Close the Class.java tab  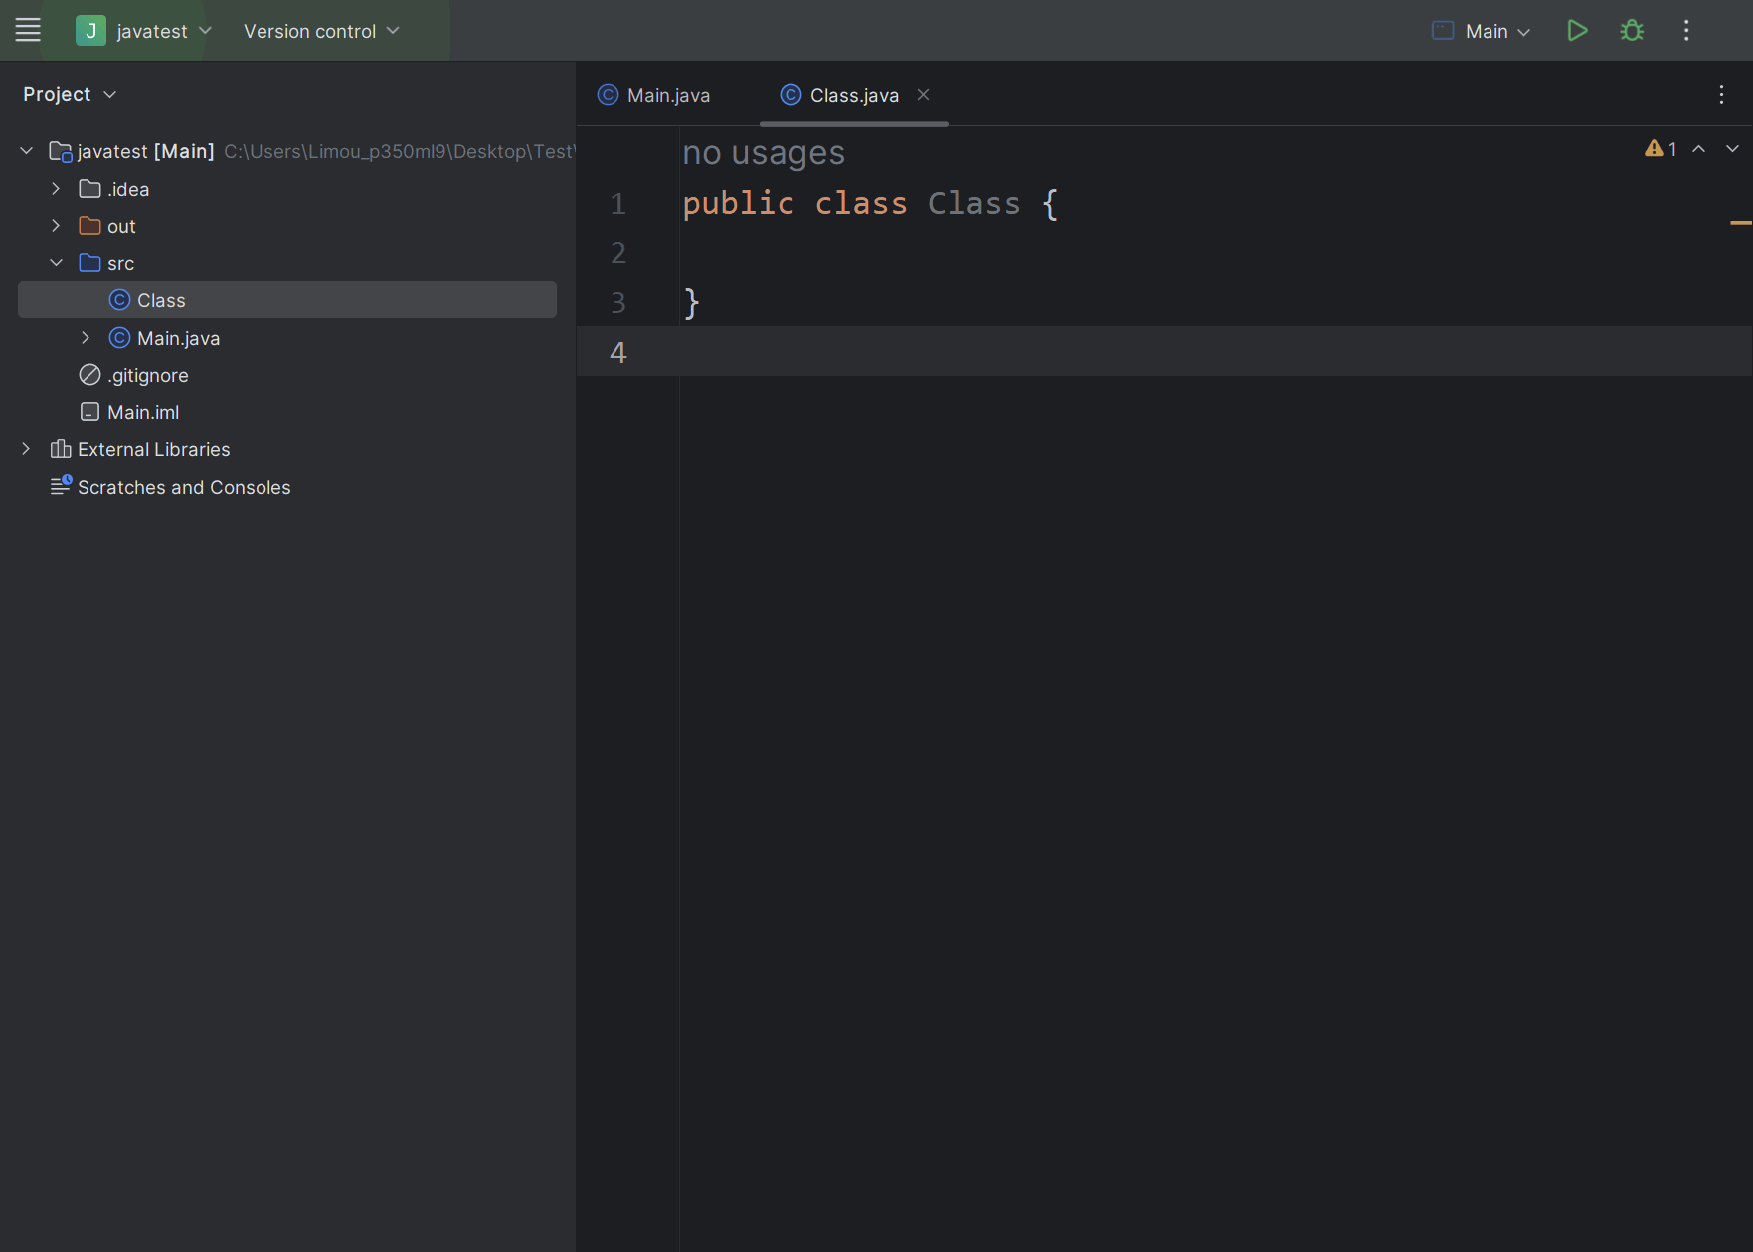(x=923, y=95)
